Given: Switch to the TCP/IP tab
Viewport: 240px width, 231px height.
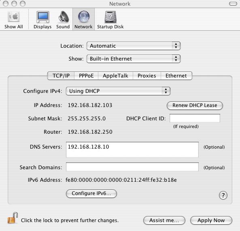Looking at the screenshot, I should coord(61,76).
